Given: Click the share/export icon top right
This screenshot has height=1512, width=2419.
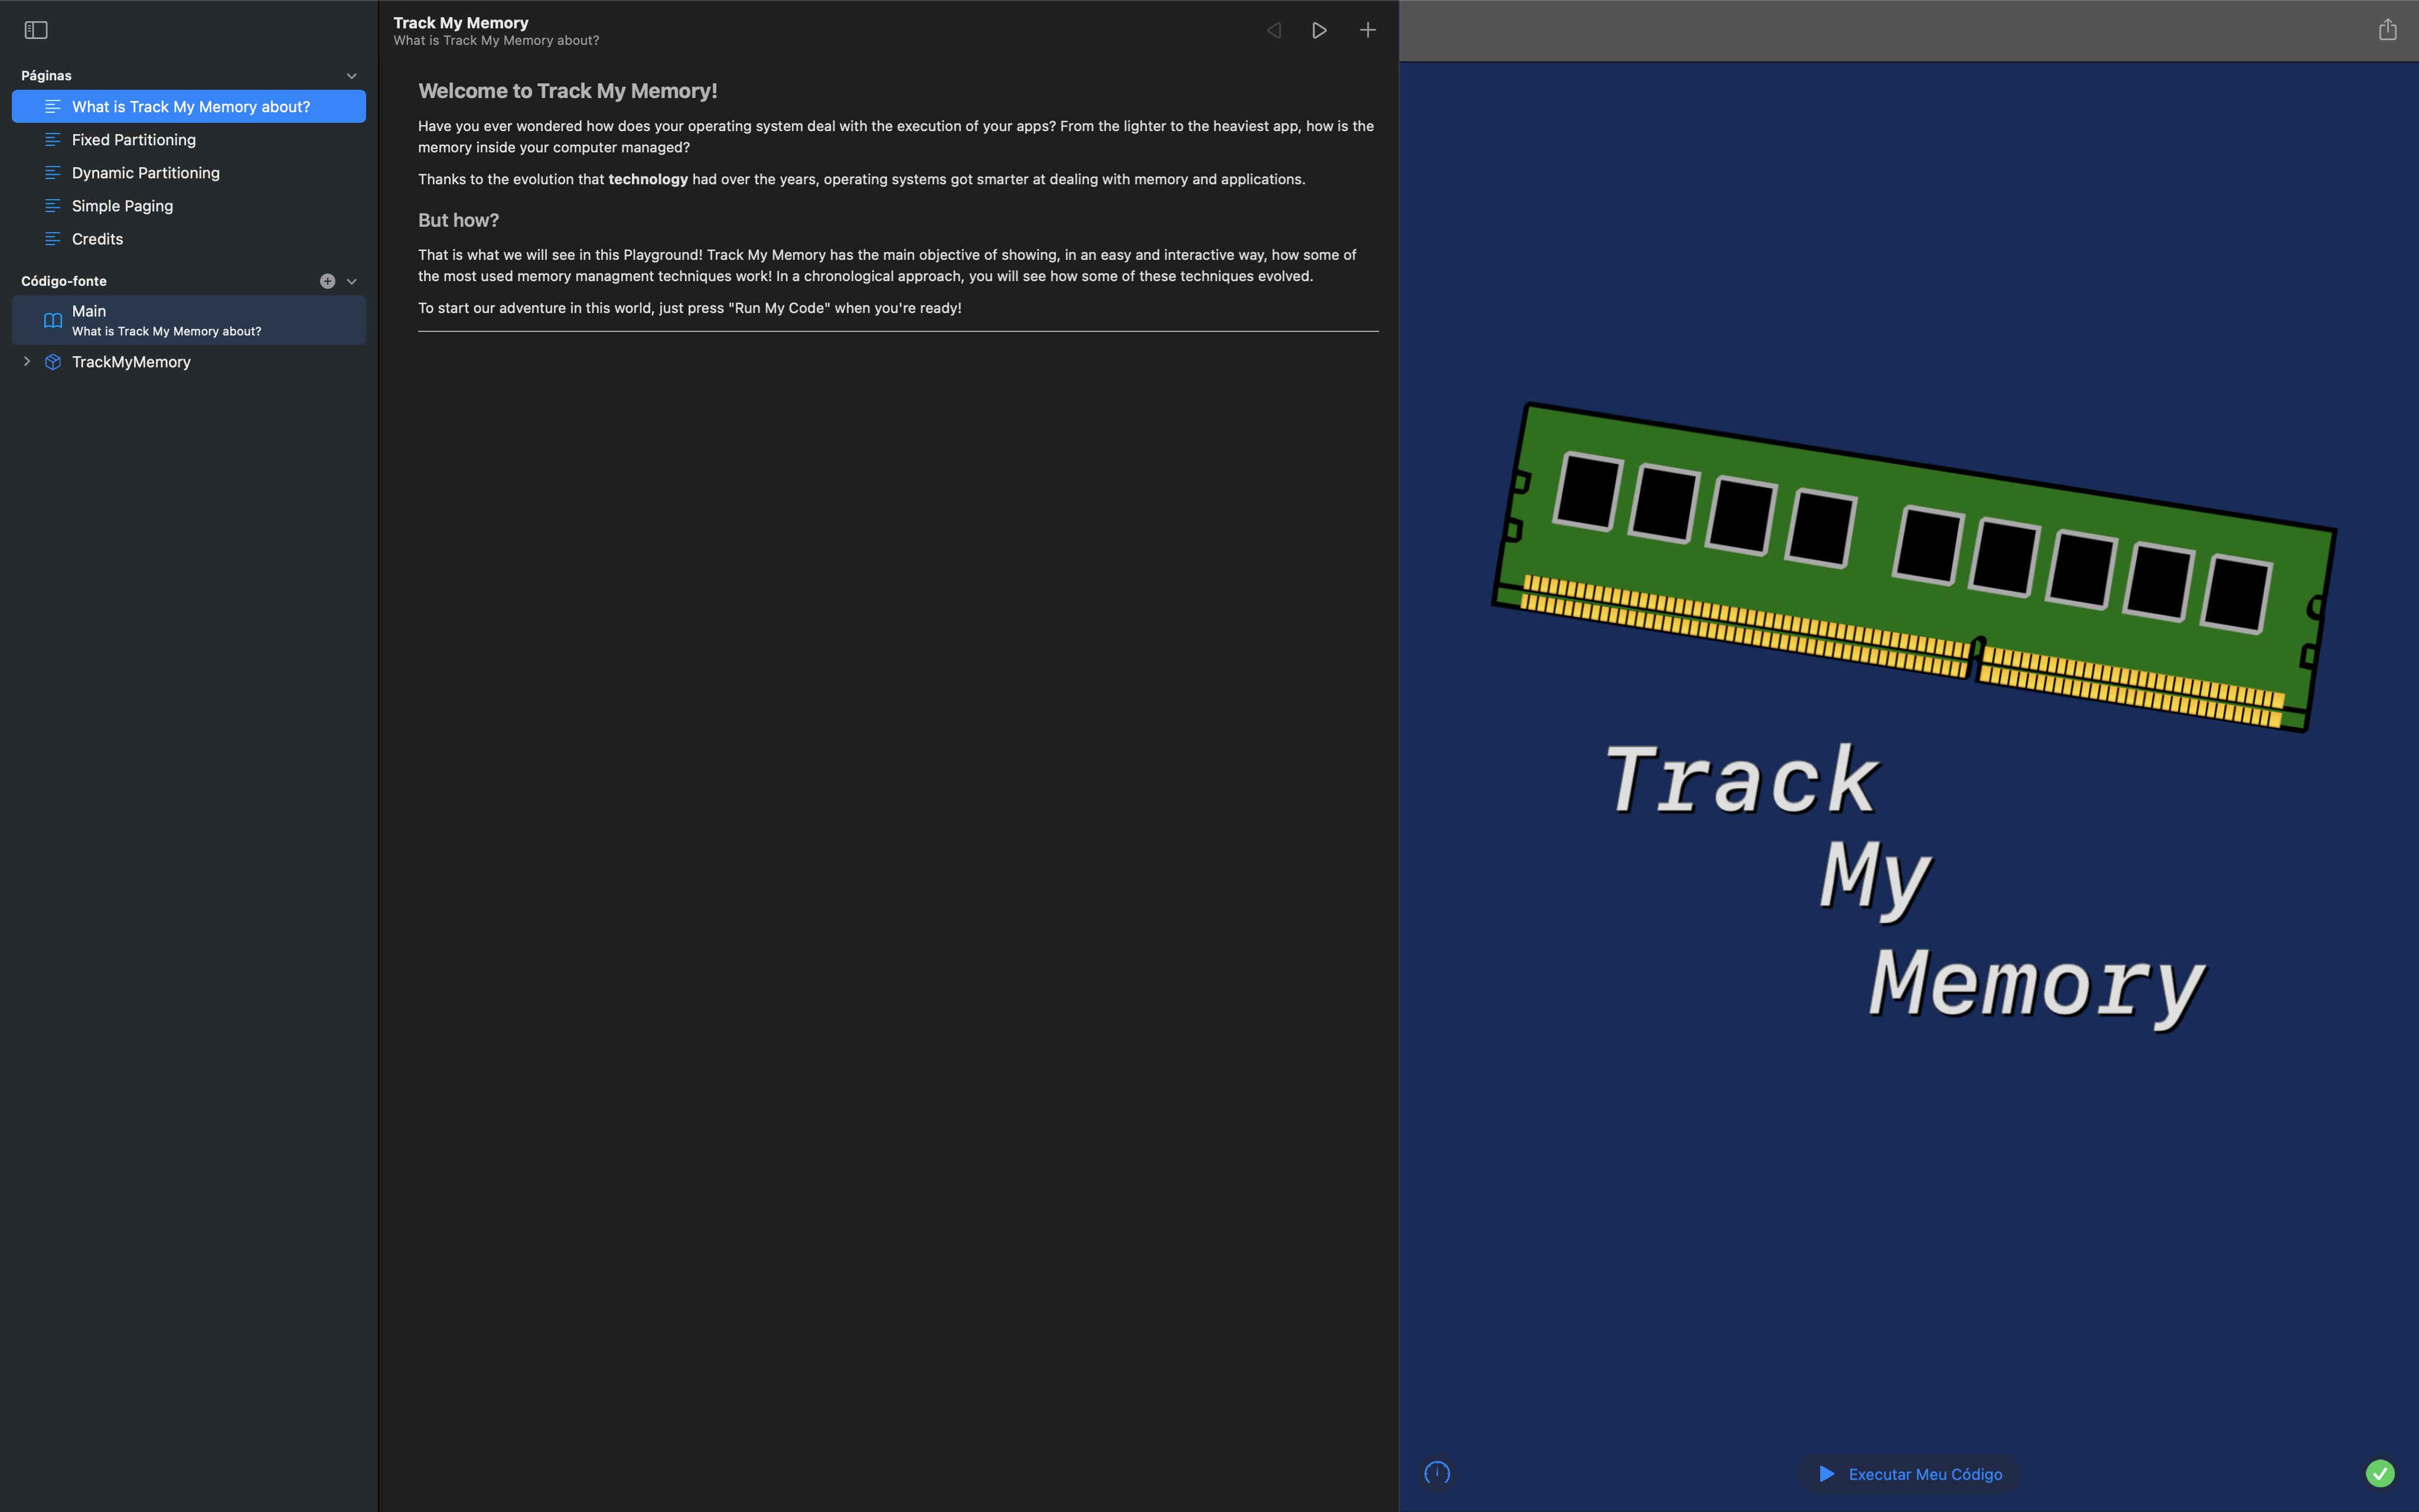Looking at the screenshot, I should pyautogui.click(x=2388, y=30).
